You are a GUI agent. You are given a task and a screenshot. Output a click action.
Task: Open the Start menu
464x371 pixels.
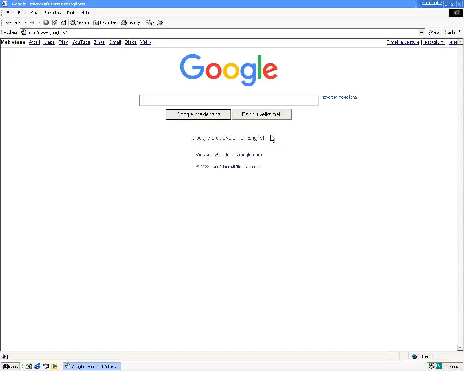click(10, 366)
